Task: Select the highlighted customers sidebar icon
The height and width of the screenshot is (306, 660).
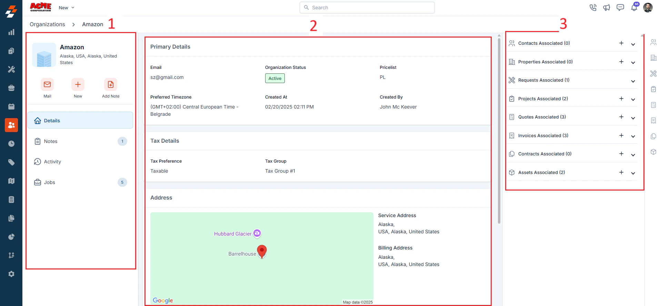Action: (11, 125)
